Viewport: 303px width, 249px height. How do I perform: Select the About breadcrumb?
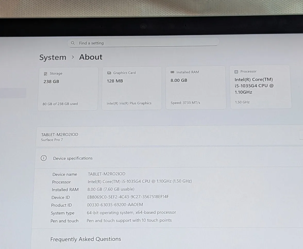click(91, 57)
